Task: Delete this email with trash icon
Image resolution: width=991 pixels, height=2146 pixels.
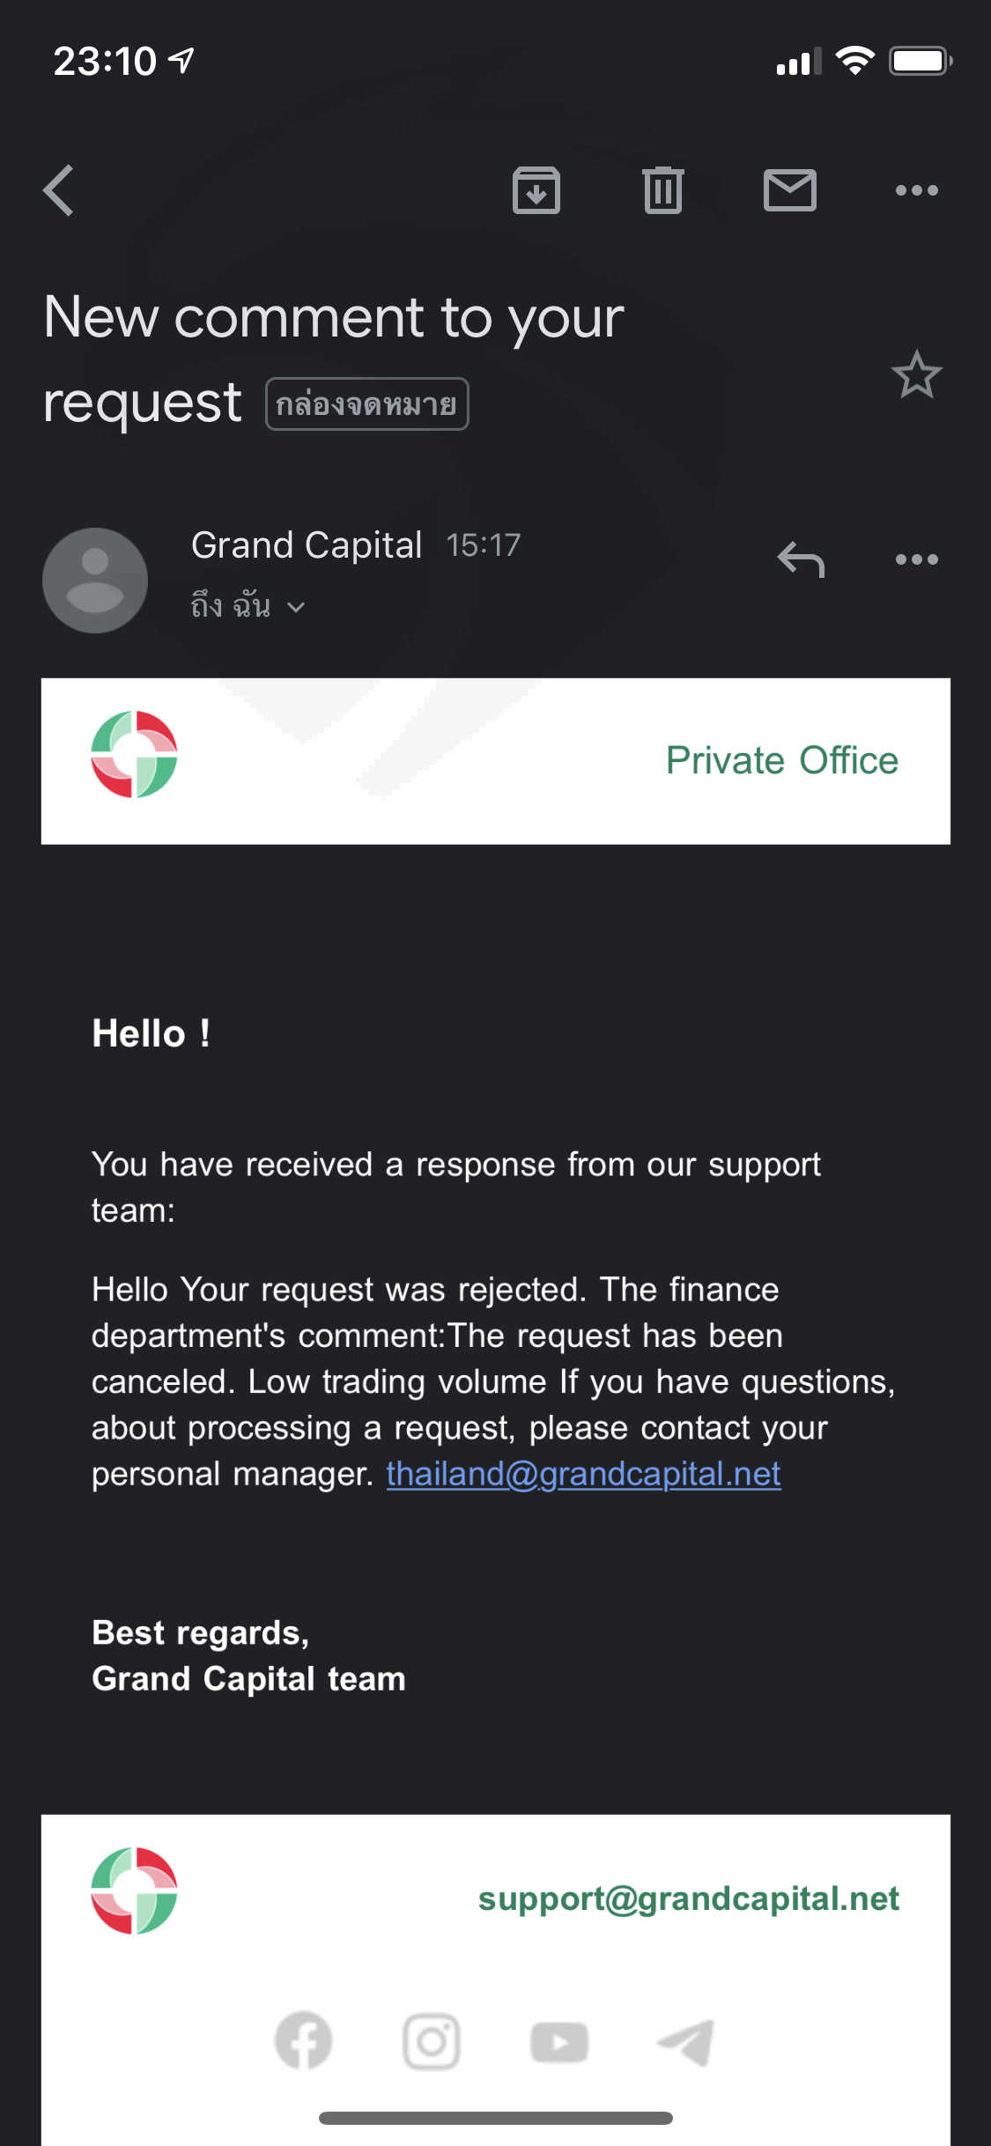Action: [663, 190]
